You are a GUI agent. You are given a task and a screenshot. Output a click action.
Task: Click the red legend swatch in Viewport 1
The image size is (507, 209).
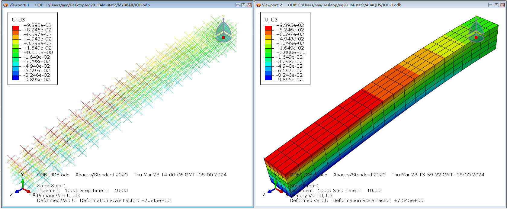click(x=15, y=28)
